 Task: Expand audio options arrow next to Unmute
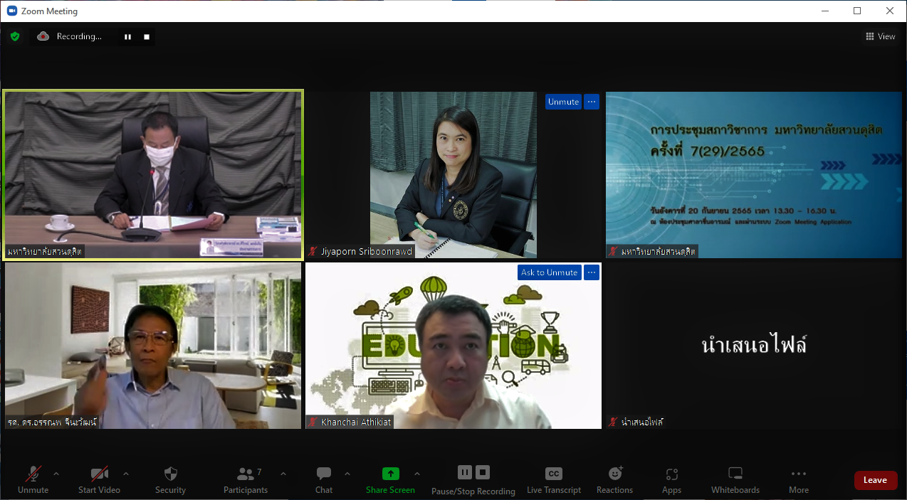56,474
